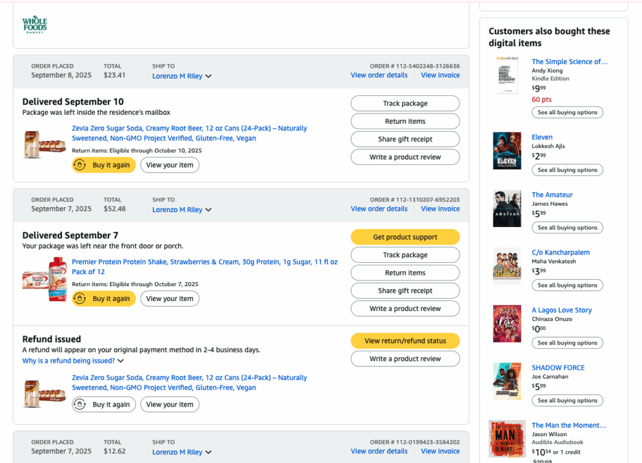Open Premier Protein shake product thumbnail

tap(45, 279)
